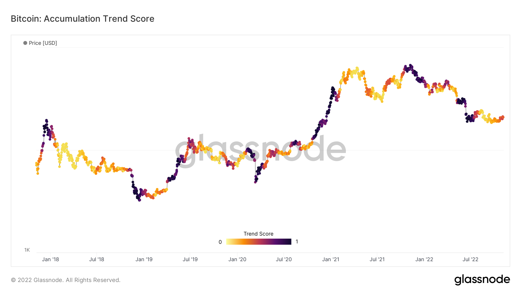Click the Trend Score gradient color bar

258,242
